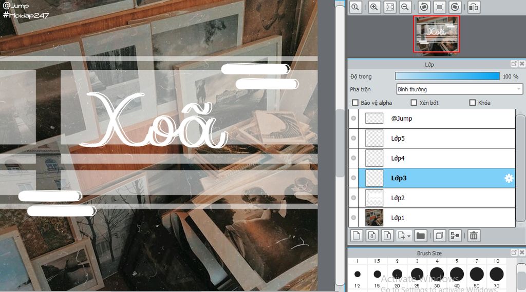Toggle visibility of Lớp3 layer
Image resolution: width=526 pixels, height=292 pixels.
(353, 178)
